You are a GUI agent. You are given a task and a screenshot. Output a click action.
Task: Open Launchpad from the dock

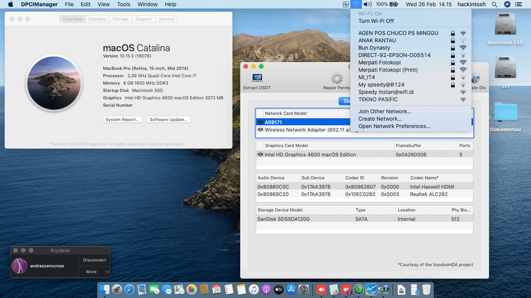[117, 289]
